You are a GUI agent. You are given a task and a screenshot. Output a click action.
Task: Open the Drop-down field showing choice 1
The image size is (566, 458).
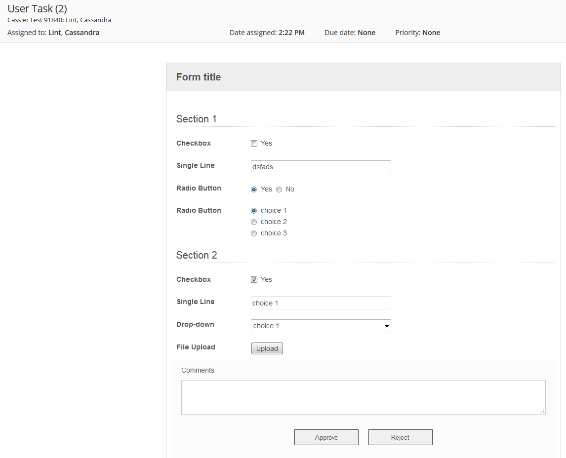(321, 326)
